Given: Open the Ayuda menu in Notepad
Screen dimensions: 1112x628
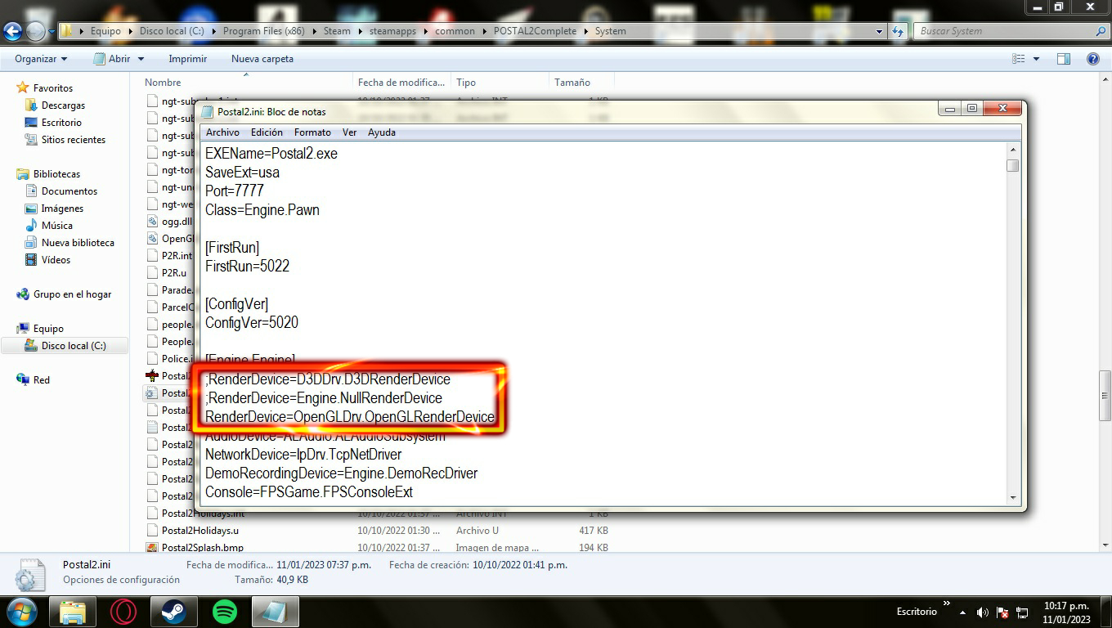Looking at the screenshot, I should click(382, 132).
